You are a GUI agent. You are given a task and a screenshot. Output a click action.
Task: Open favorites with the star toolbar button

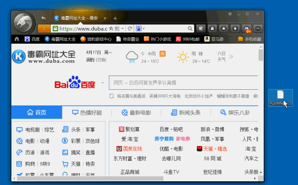tap(223, 29)
